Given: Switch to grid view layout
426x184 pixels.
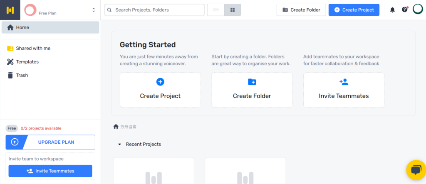Looking at the screenshot, I should pyautogui.click(x=233, y=10).
